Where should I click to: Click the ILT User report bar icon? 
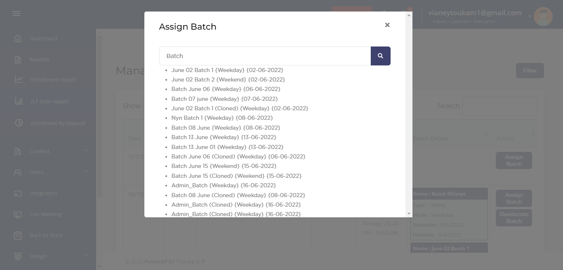click(x=19, y=101)
